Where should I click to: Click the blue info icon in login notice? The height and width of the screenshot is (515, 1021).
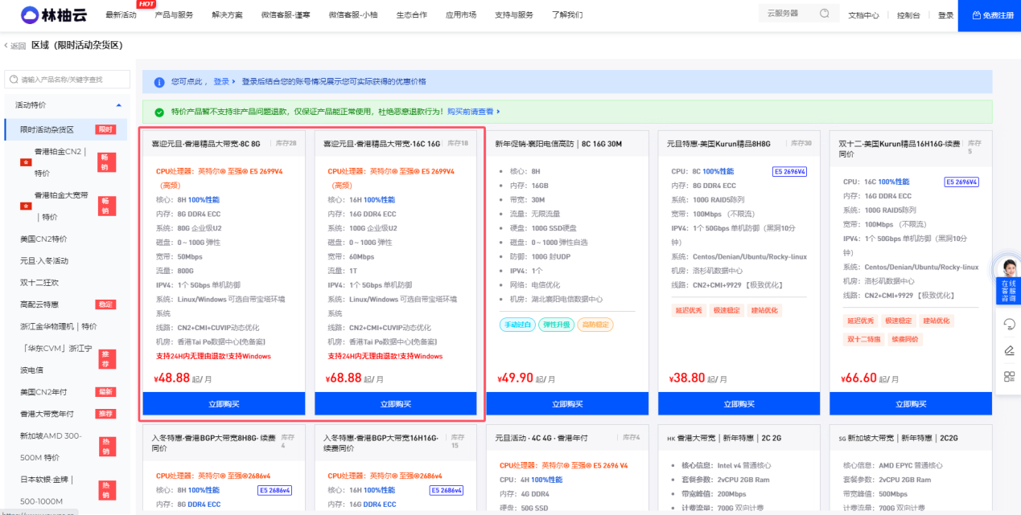159,82
